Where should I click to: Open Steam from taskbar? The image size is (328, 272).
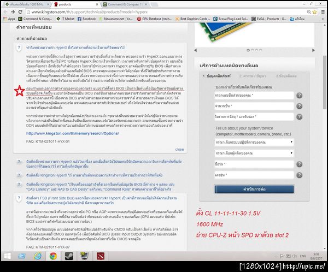point(69,256)
